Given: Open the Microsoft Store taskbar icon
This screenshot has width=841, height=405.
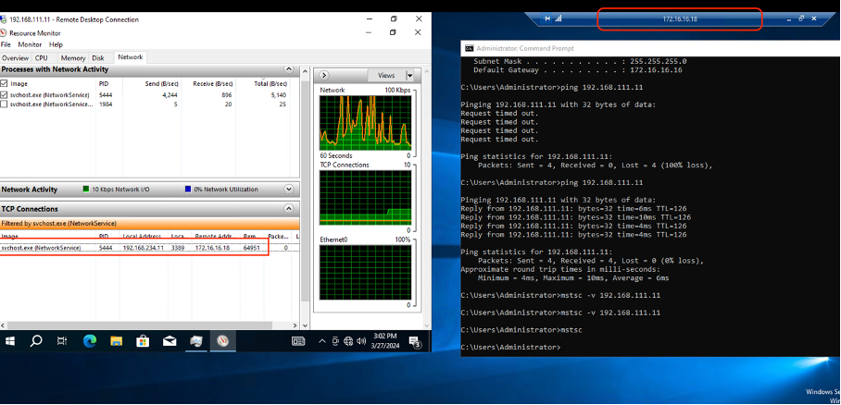Looking at the screenshot, I should 144,340.
